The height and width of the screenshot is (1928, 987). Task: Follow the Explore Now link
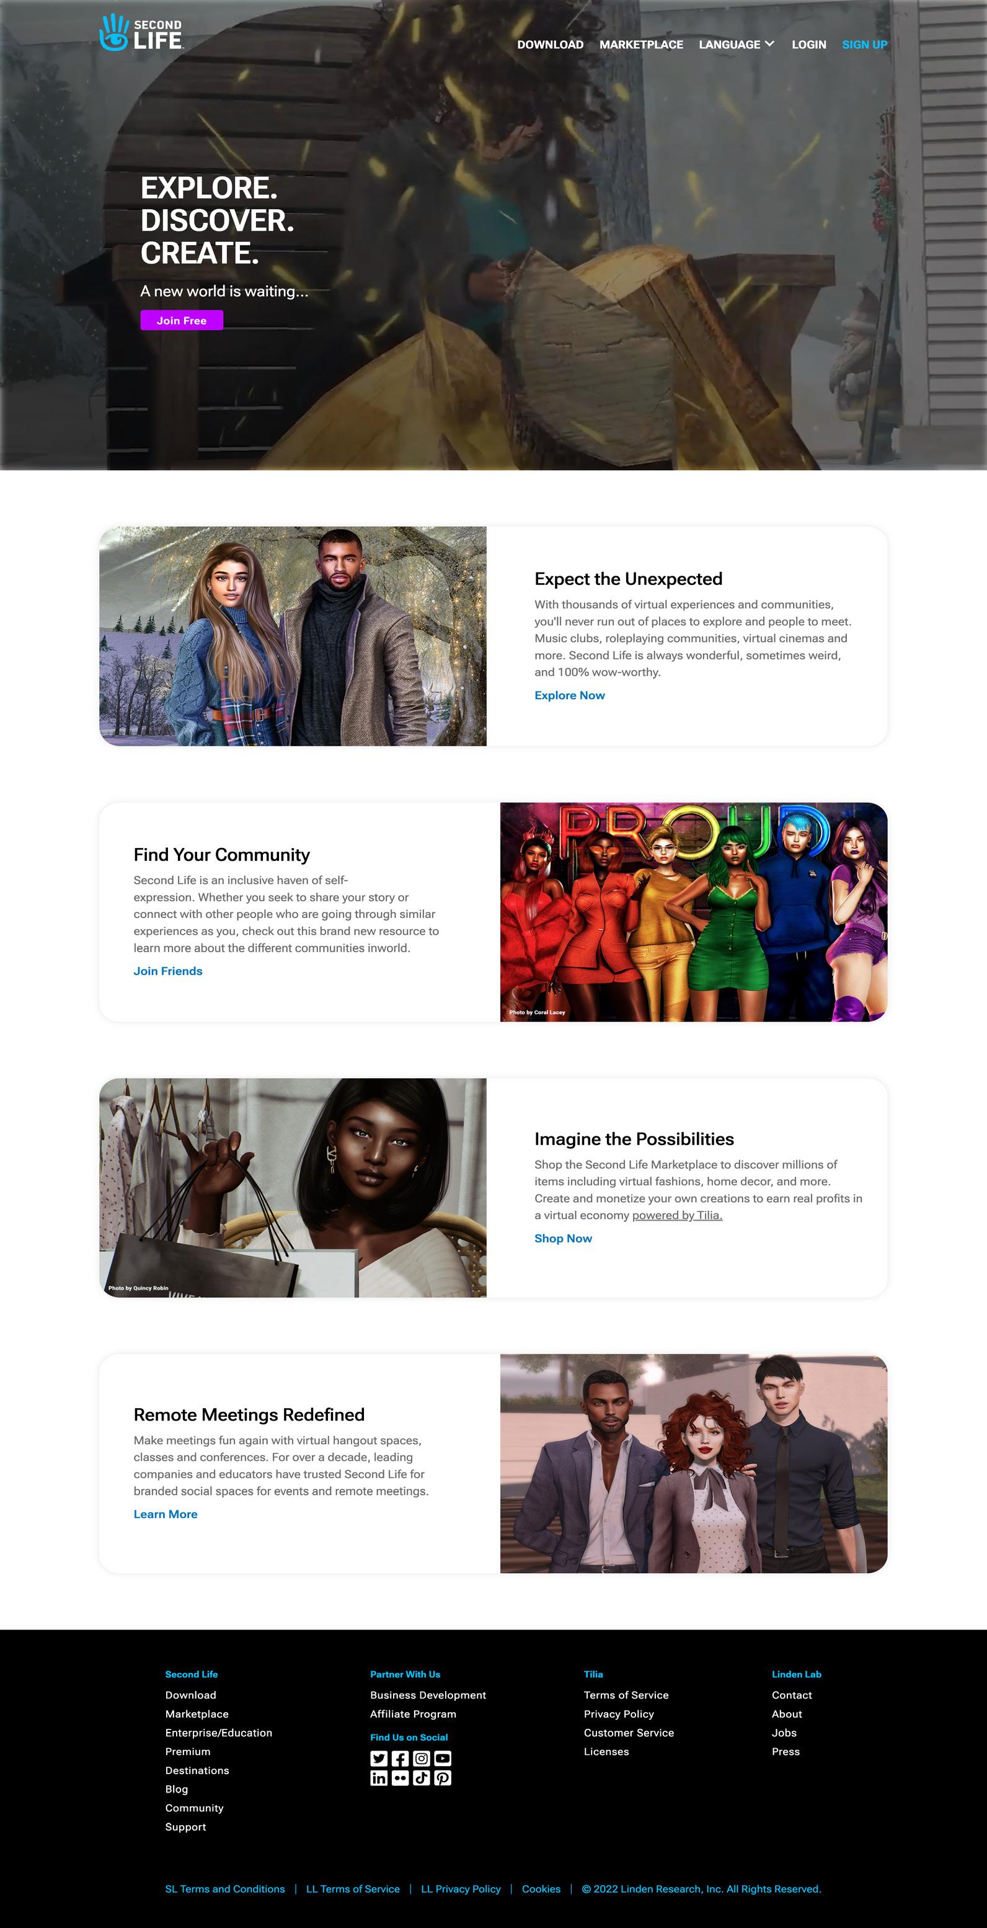tap(570, 695)
